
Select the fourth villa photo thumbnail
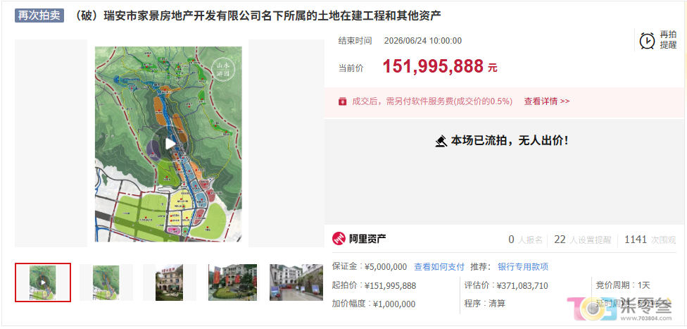233,283
